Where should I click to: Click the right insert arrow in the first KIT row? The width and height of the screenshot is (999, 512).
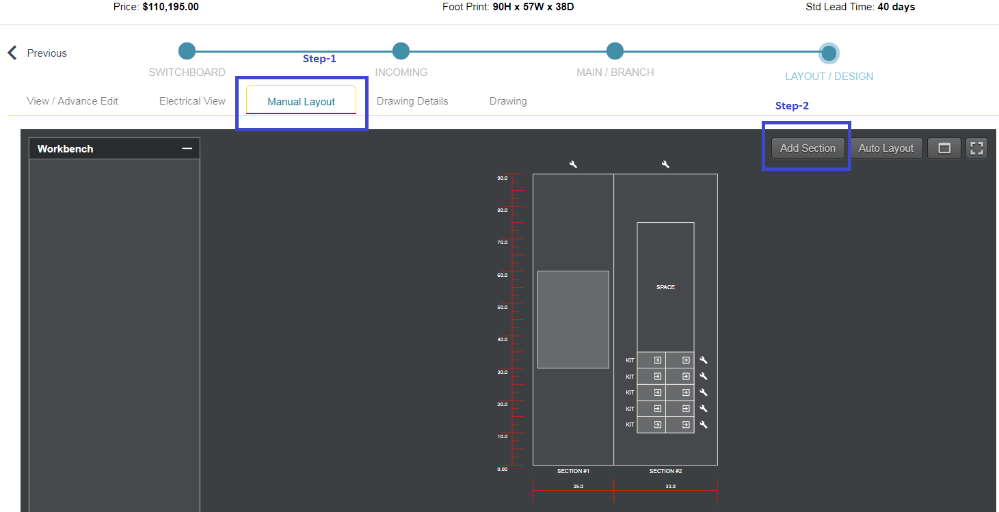pos(686,360)
